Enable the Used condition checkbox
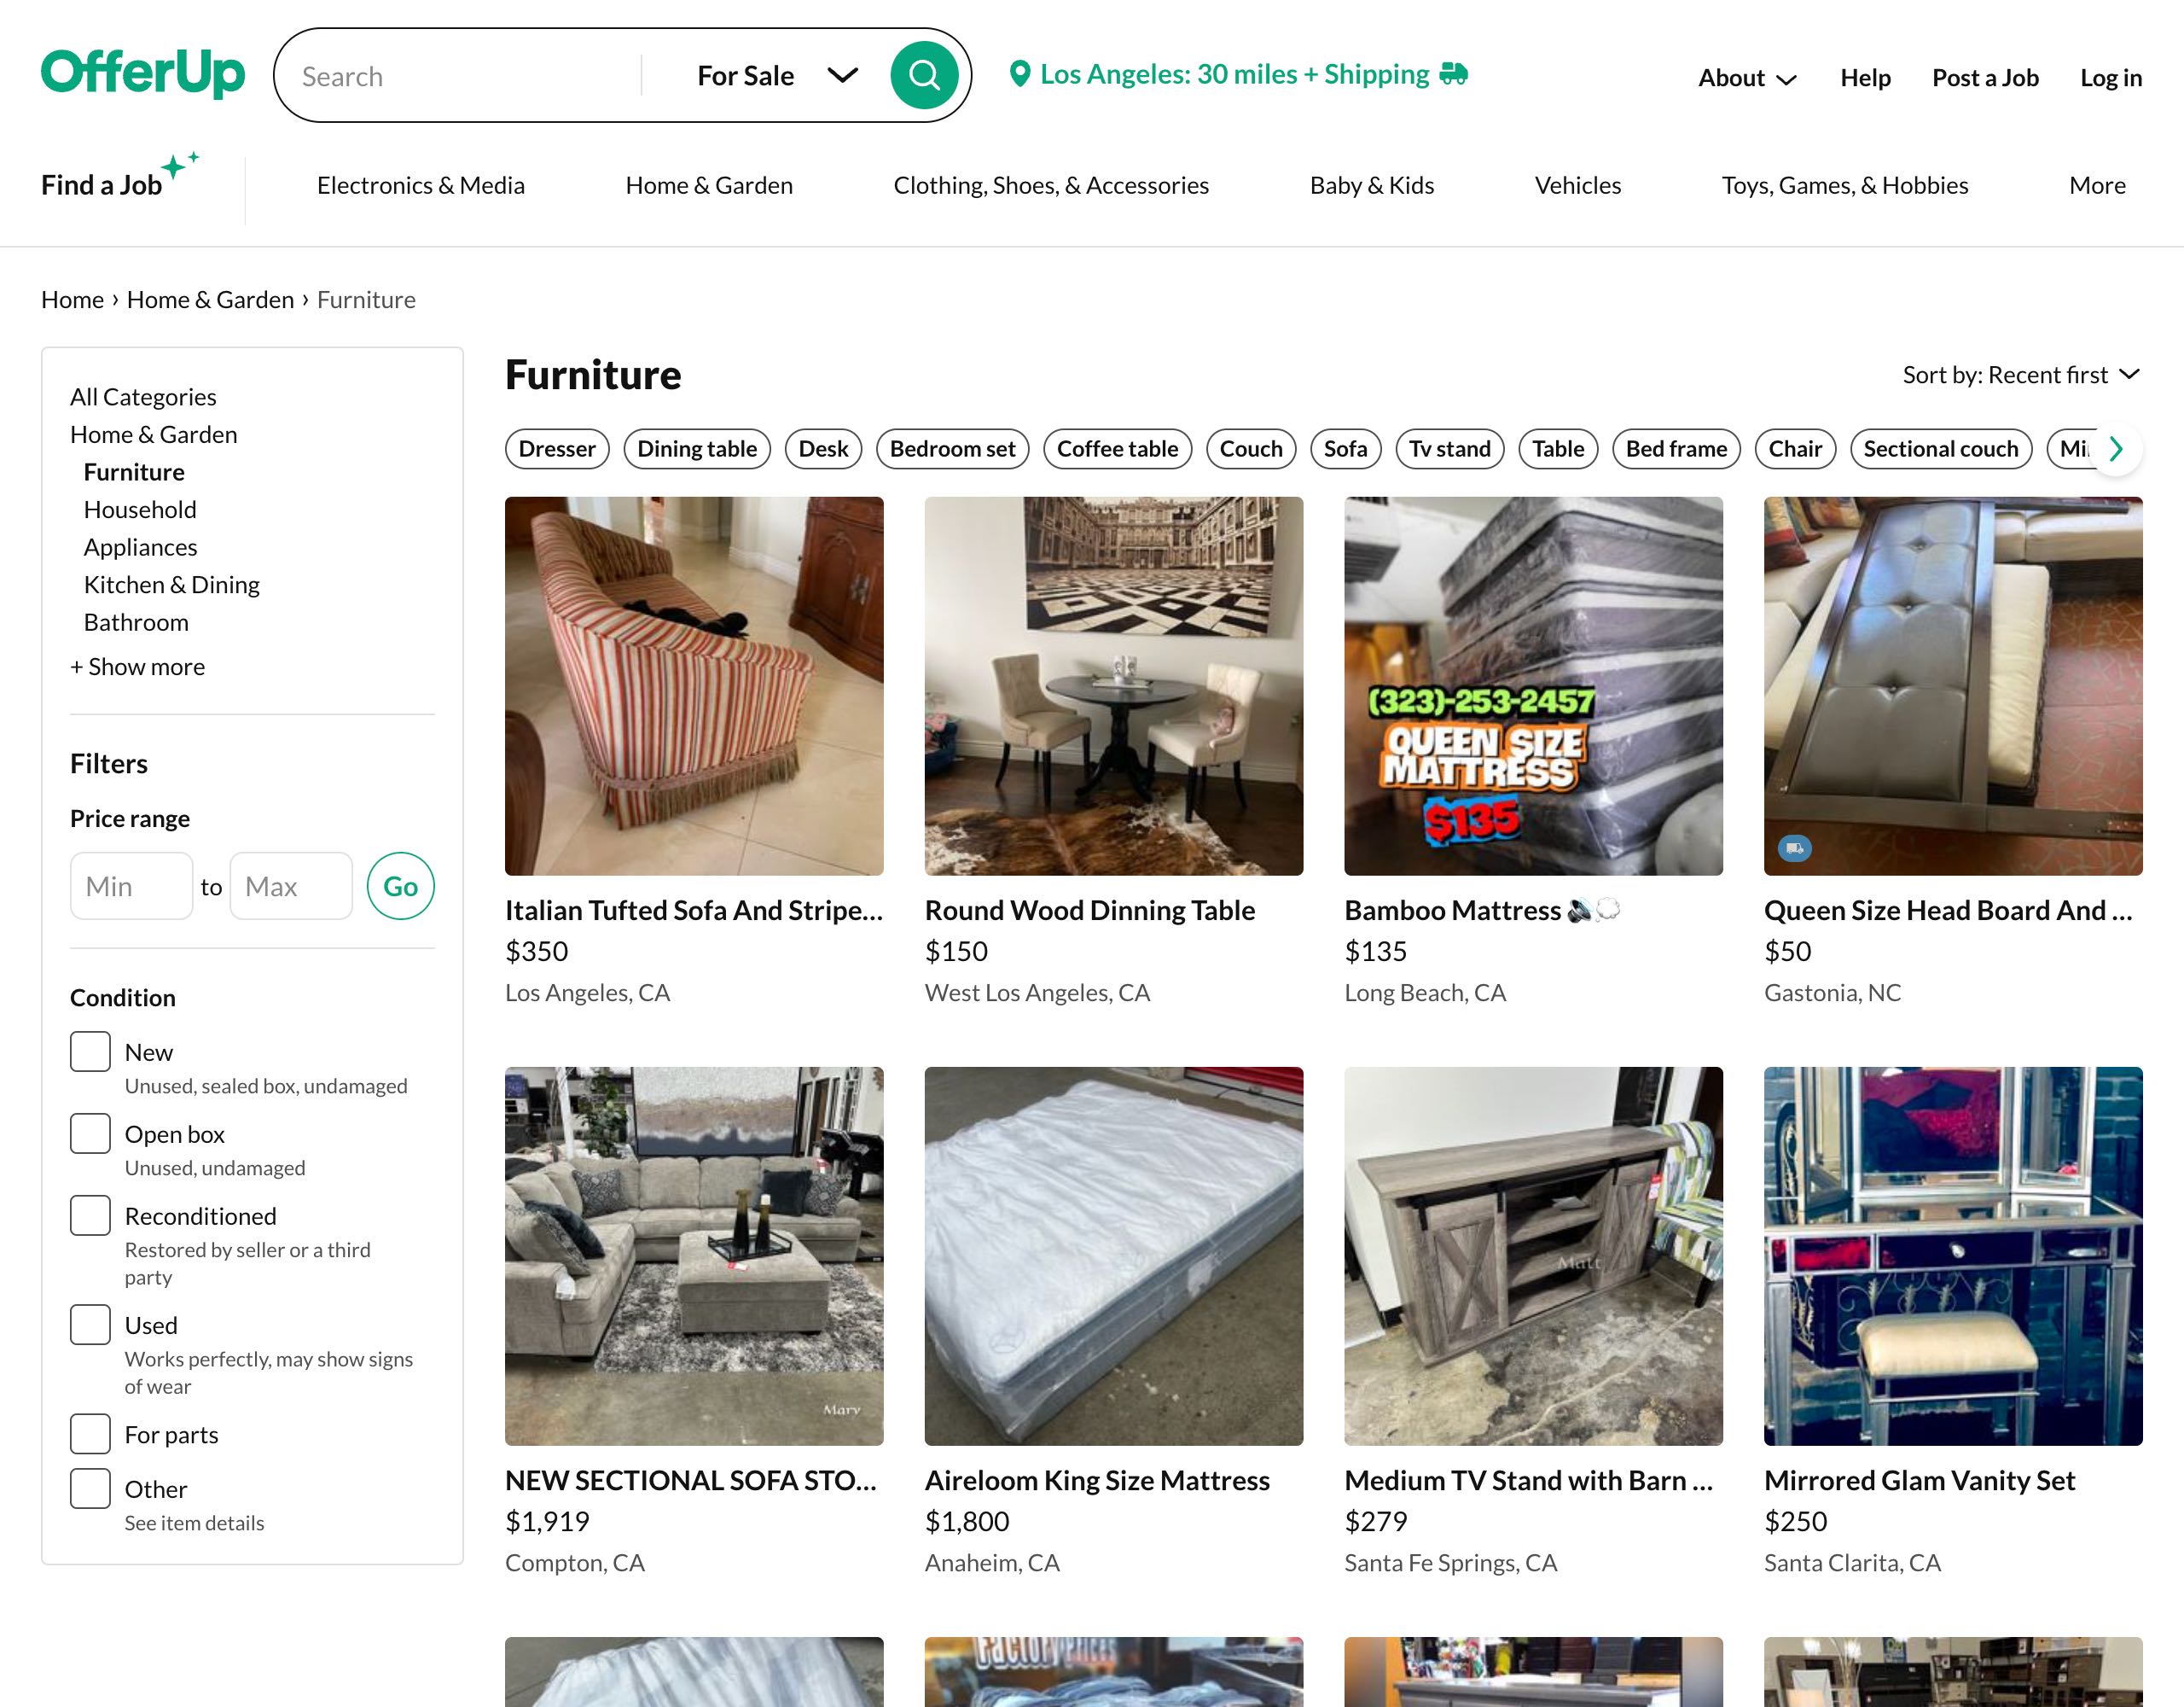The height and width of the screenshot is (1707, 2184). pyautogui.click(x=89, y=1324)
